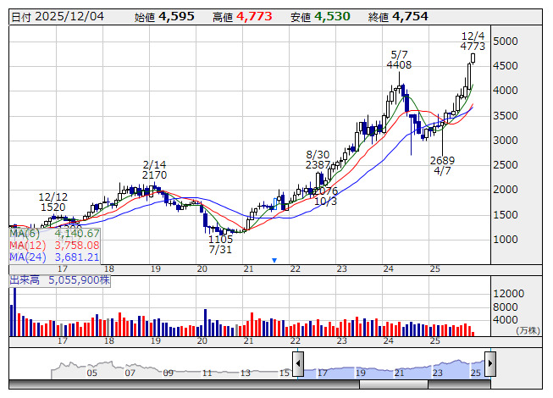The height and width of the screenshot is (398, 553).
Task: Click the 1105 7/31 low annotation
Action: coord(220,244)
